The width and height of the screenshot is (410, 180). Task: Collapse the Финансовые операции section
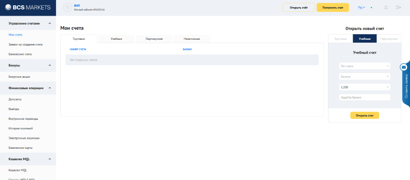50,88
